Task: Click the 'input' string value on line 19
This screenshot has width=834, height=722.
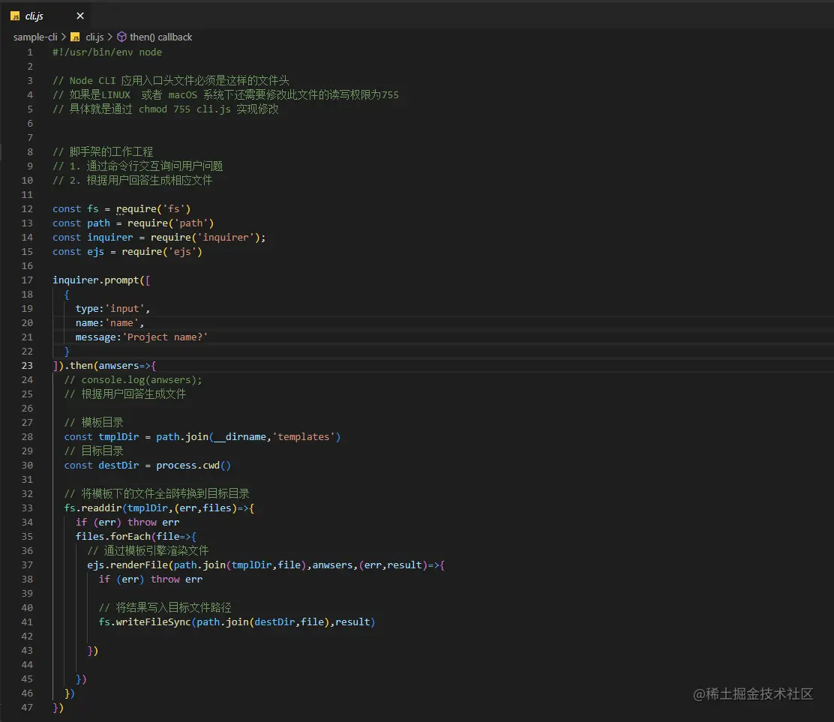Action: pos(125,309)
